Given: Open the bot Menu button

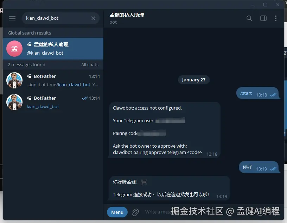Looking at the screenshot, I should tap(117, 212).
